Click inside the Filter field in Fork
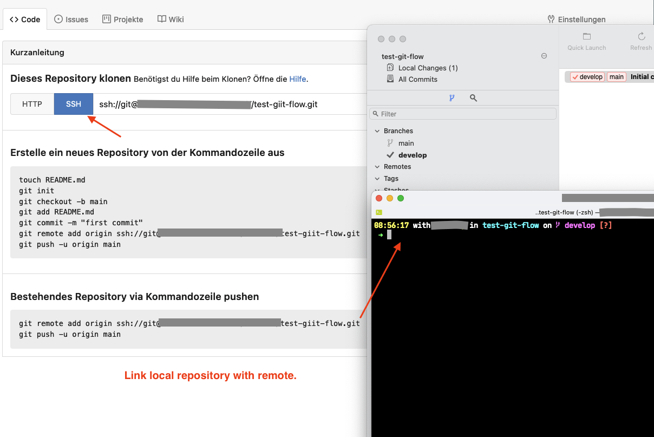Image resolution: width=654 pixels, height=437 pixels. pyautogui.click(x=463, y=114)
